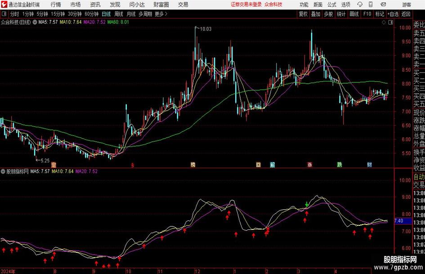This screenshot has width=425, height=274.
Task: Select the 周线 period
Action: (x=119, y=14)
